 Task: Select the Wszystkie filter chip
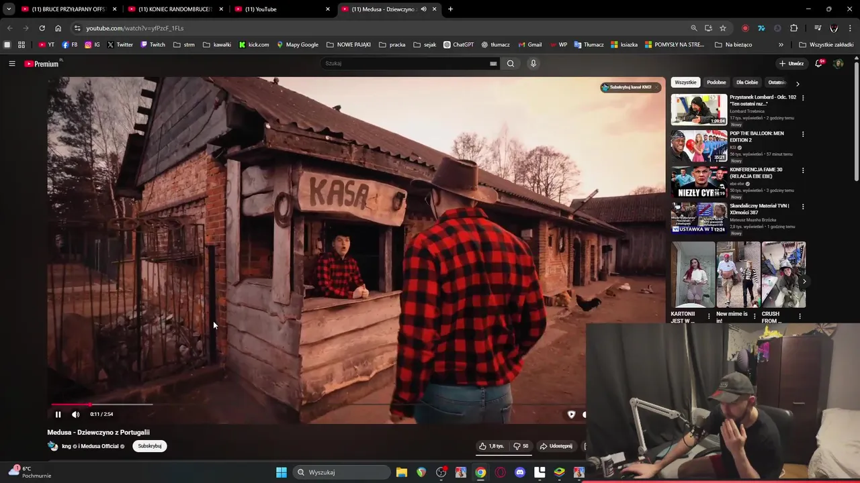685,83
